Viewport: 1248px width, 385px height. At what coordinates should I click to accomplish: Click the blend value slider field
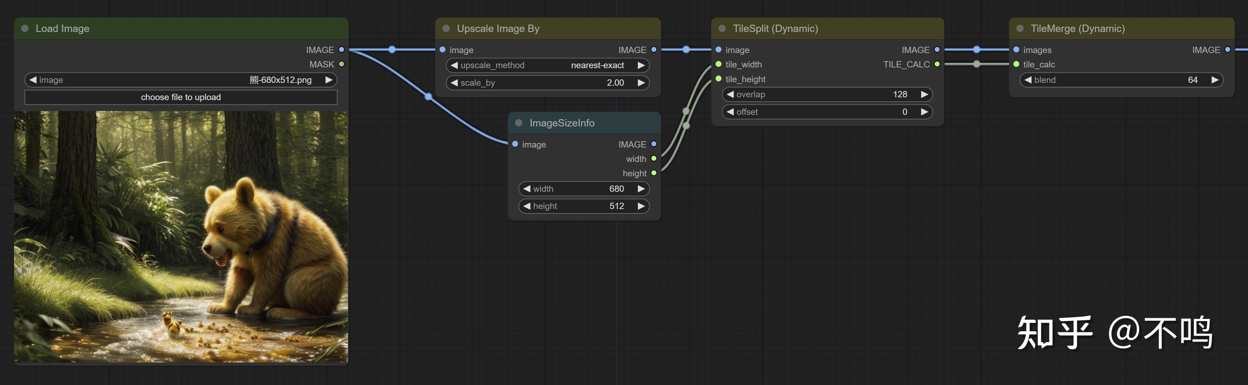[1121, 80]
